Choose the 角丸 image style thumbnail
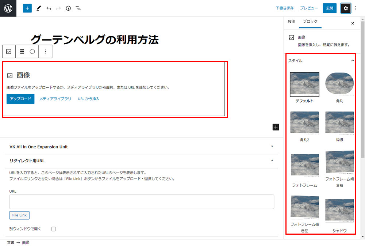The width and height of the screenshot is (365, 246). pos(339,84)
